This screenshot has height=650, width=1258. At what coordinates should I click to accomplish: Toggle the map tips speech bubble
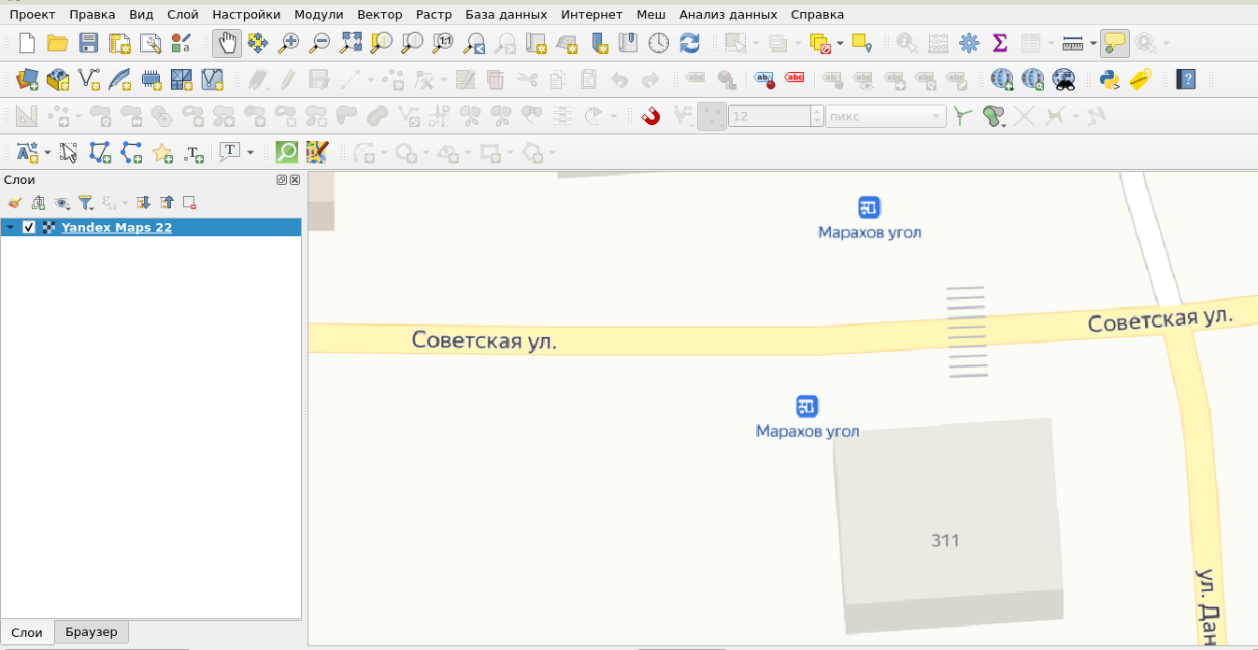coord(1113,43)
